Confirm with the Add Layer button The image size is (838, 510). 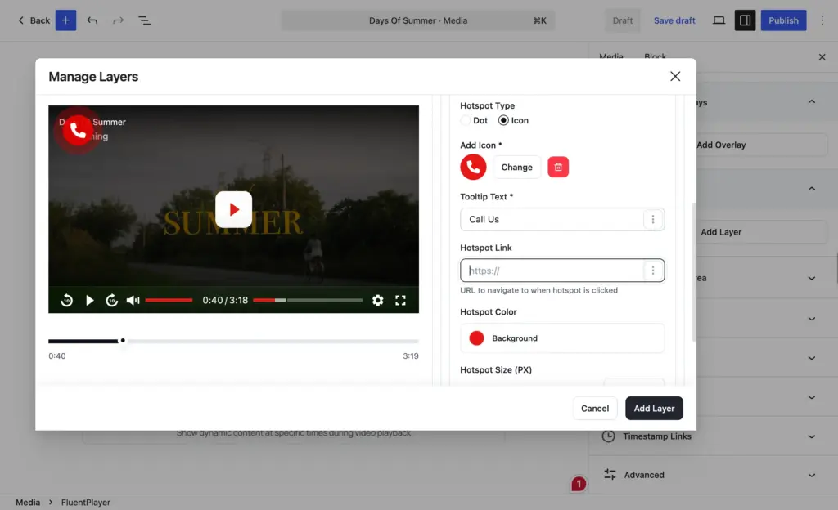654,409
